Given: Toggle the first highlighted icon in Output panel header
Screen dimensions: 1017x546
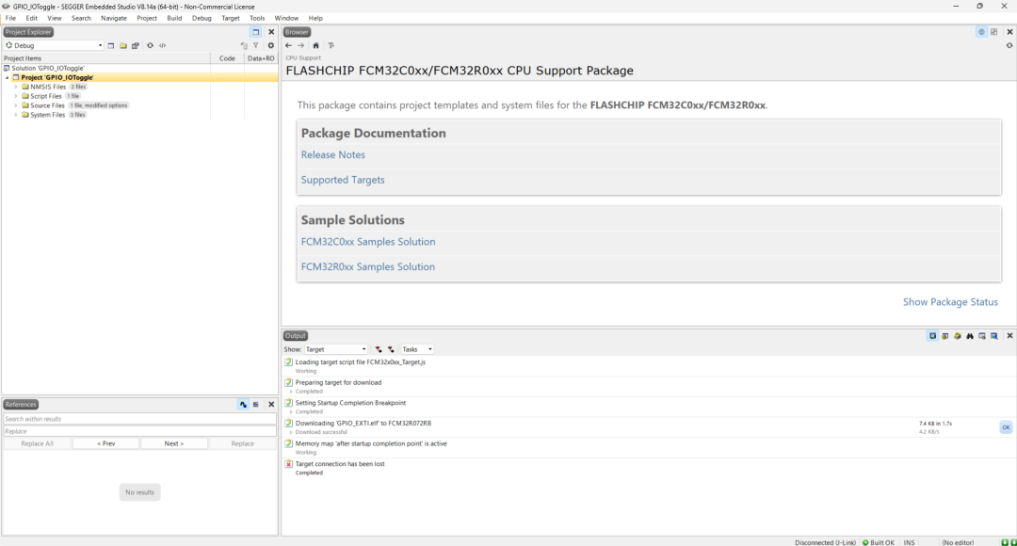Looking at the screenshot, I should [932, 336].
